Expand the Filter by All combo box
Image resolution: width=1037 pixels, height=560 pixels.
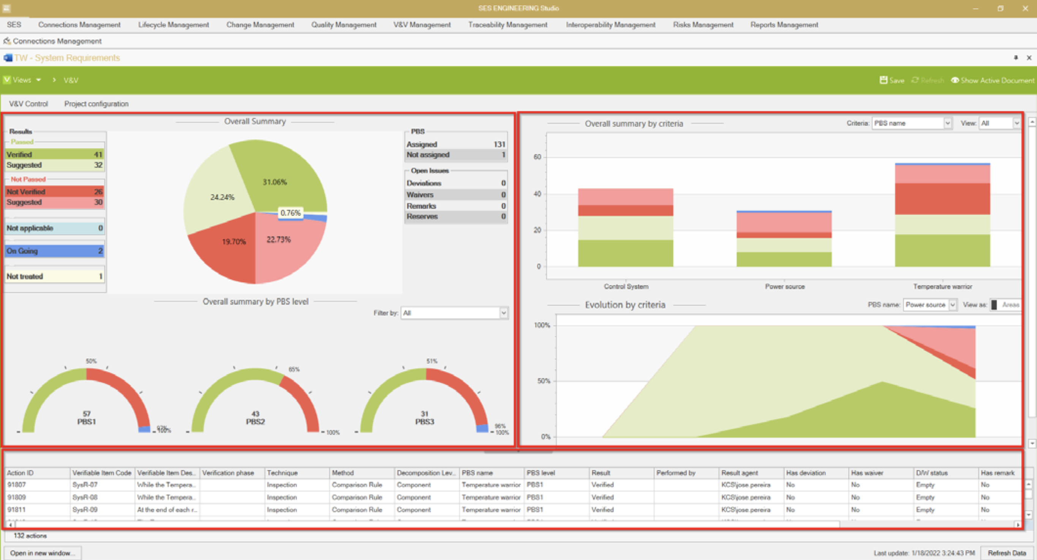[503, 313]
